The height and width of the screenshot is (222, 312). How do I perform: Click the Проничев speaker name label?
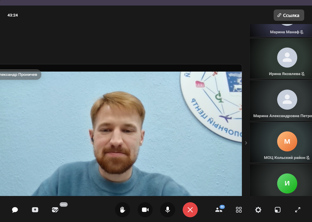pos(19,75)
